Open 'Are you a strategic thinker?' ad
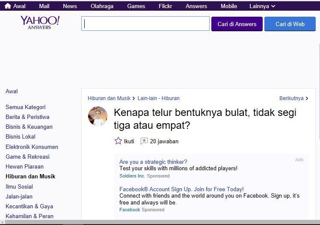This screenshot has height=225, width=320. click(153, 162)
